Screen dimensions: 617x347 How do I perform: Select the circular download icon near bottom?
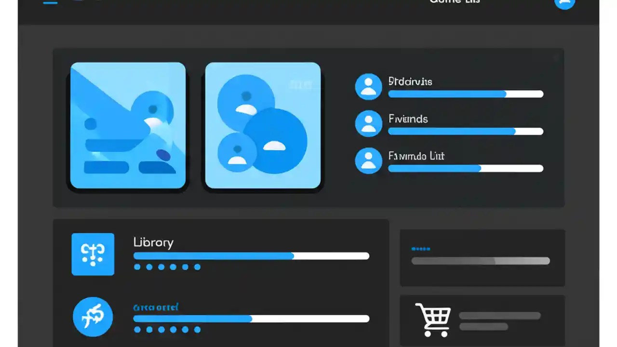[93, 317]
